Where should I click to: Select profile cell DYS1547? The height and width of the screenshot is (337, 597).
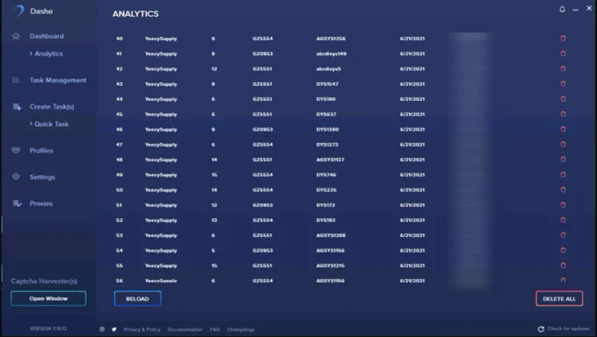[327, 83]
